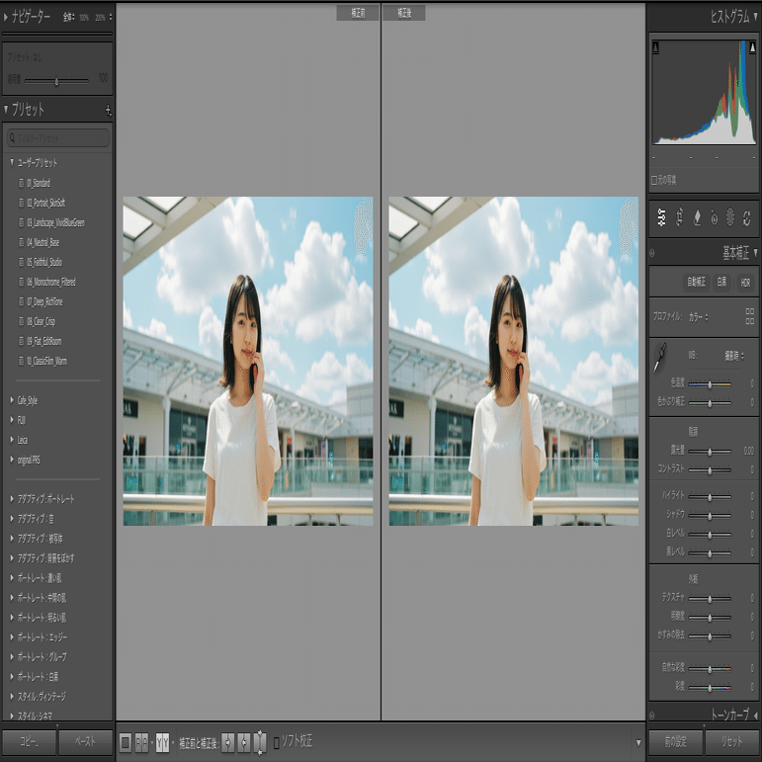Expand the Leica preset group
762x762 pixels.
[12, 440]
